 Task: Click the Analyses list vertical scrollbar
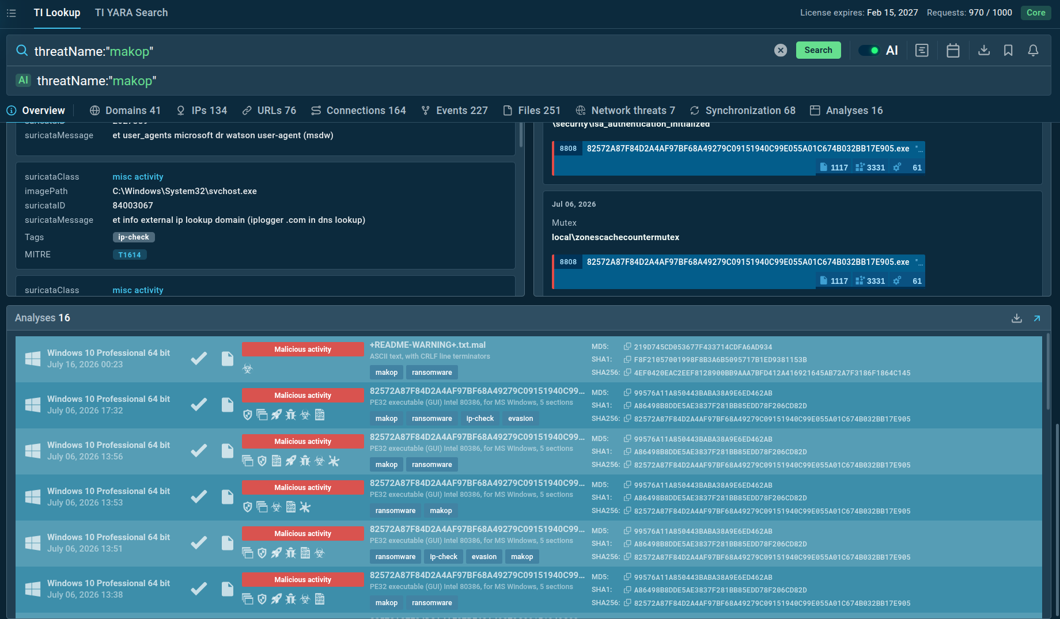[x=1047, y=371]
